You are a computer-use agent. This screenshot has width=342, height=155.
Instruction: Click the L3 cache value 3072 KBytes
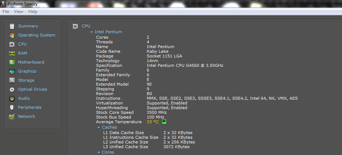click(176, 147)
